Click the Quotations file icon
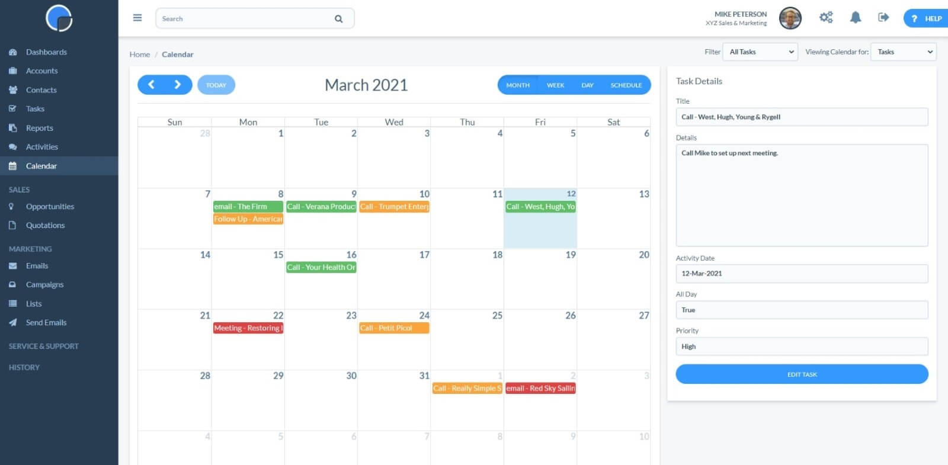Viewport: 948px width, 465px height. (12, 225)
